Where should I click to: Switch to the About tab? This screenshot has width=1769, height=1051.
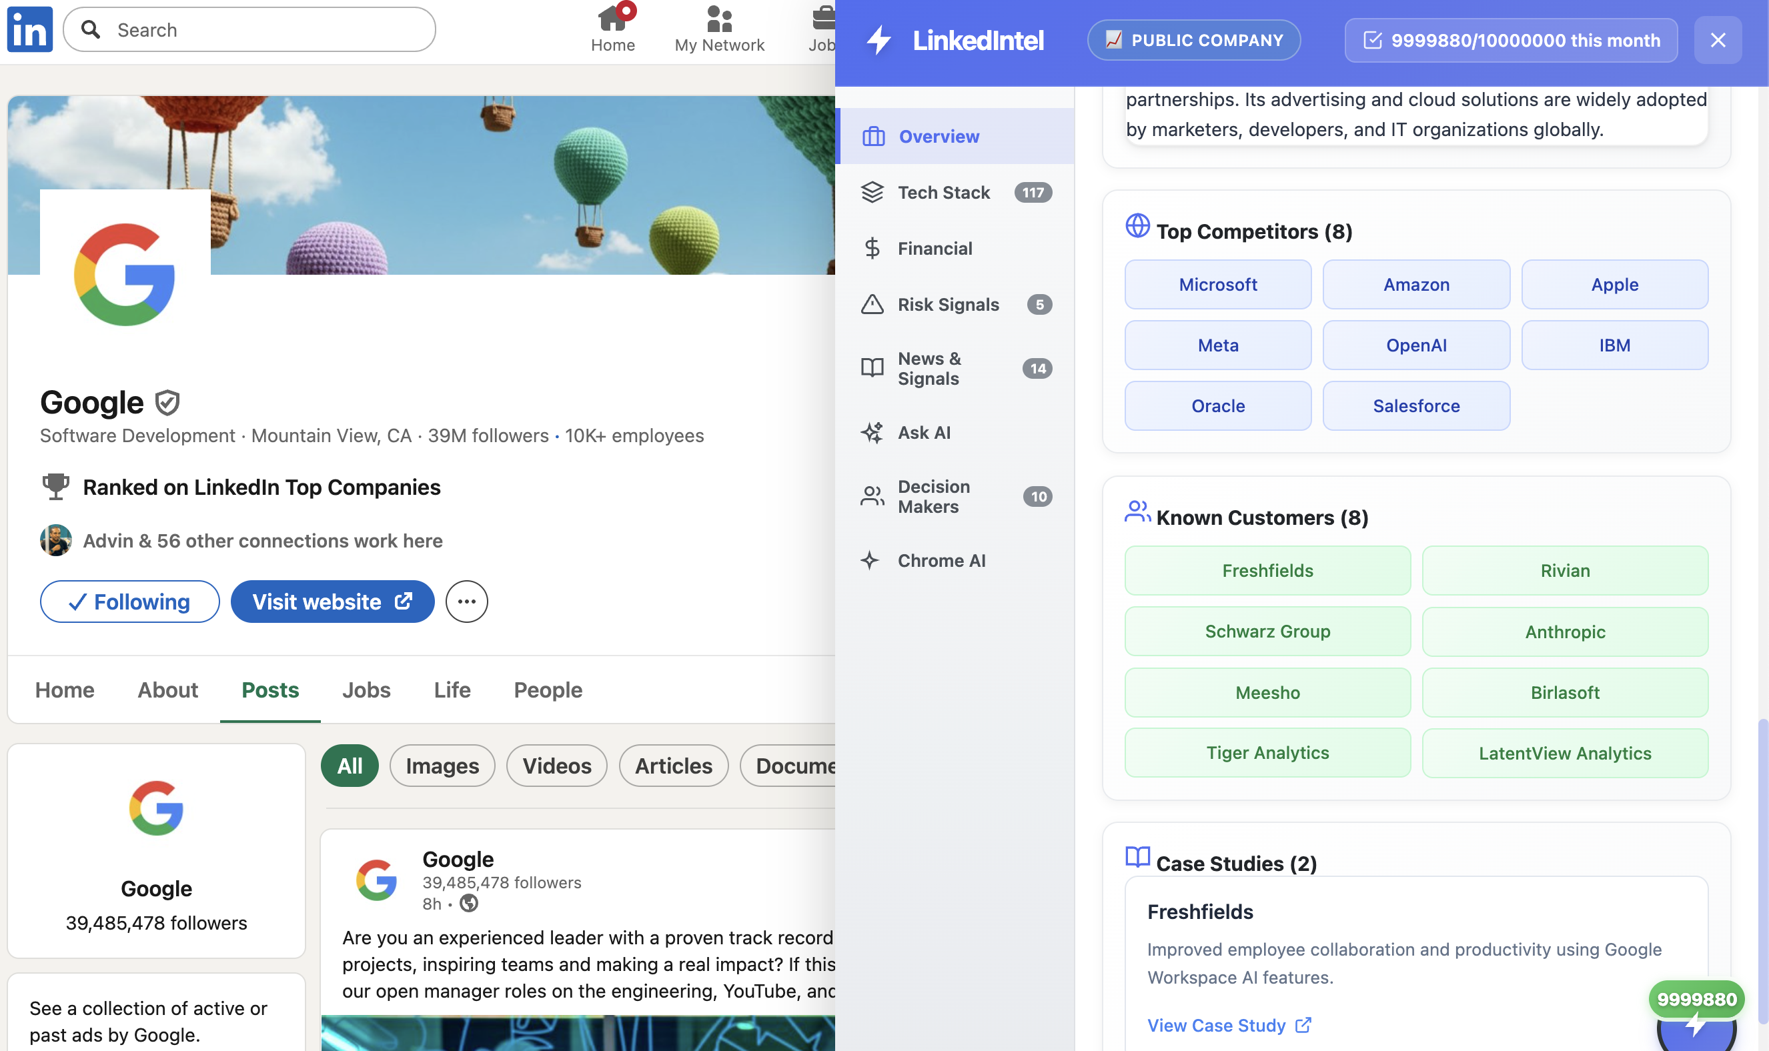[168, 689]
